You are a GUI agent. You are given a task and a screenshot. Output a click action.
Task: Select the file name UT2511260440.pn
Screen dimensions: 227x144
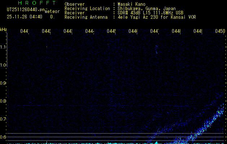point(26,10)
